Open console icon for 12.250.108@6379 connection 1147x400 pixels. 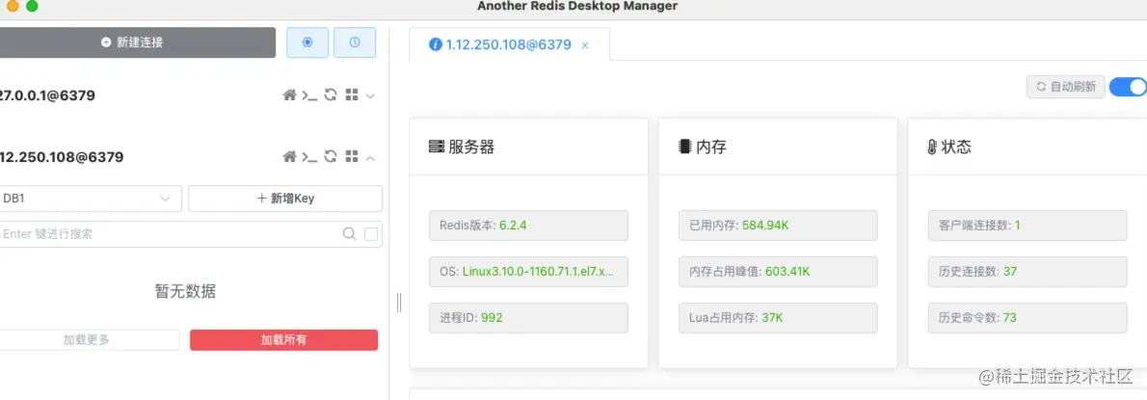point(310,156)
